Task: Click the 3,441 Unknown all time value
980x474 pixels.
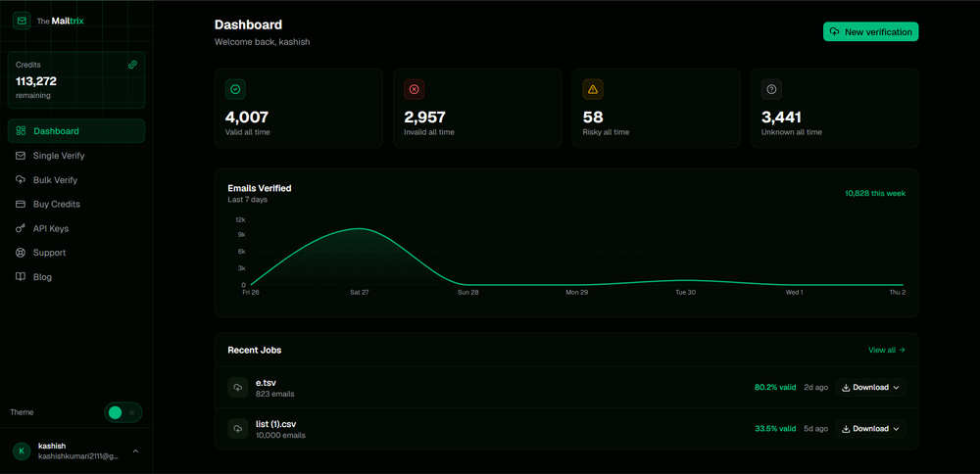Action: [781, 117]
